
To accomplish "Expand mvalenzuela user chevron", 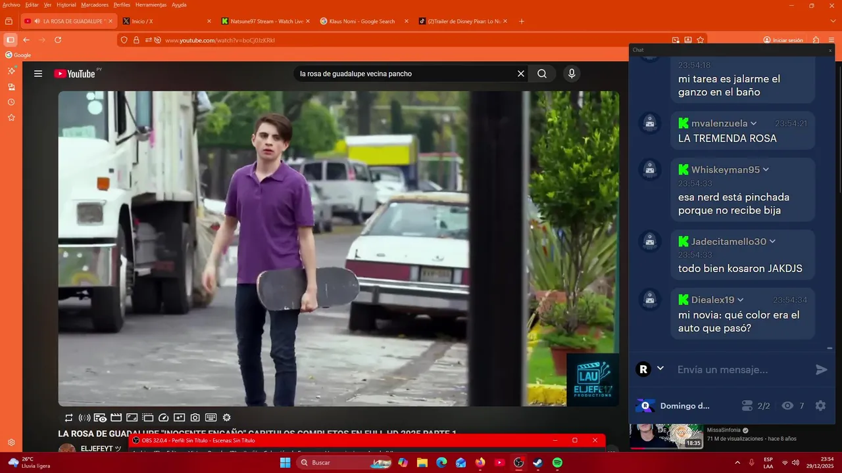I will click(753, 124).
